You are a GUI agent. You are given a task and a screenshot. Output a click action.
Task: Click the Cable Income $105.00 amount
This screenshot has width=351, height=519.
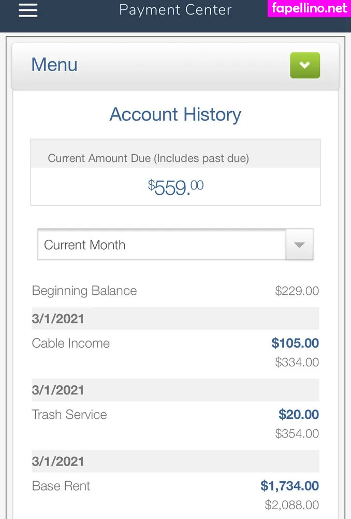(x=295, y=343)
